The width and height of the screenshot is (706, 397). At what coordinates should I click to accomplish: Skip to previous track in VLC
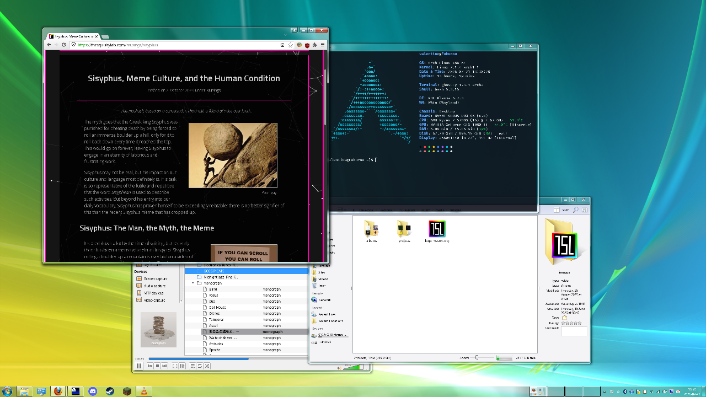pyautogui.click(x=150, y=366)
